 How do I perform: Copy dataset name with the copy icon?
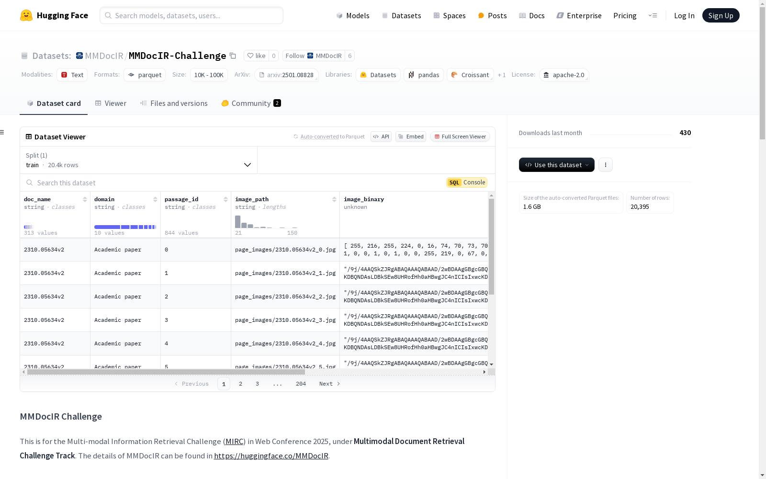233,56
